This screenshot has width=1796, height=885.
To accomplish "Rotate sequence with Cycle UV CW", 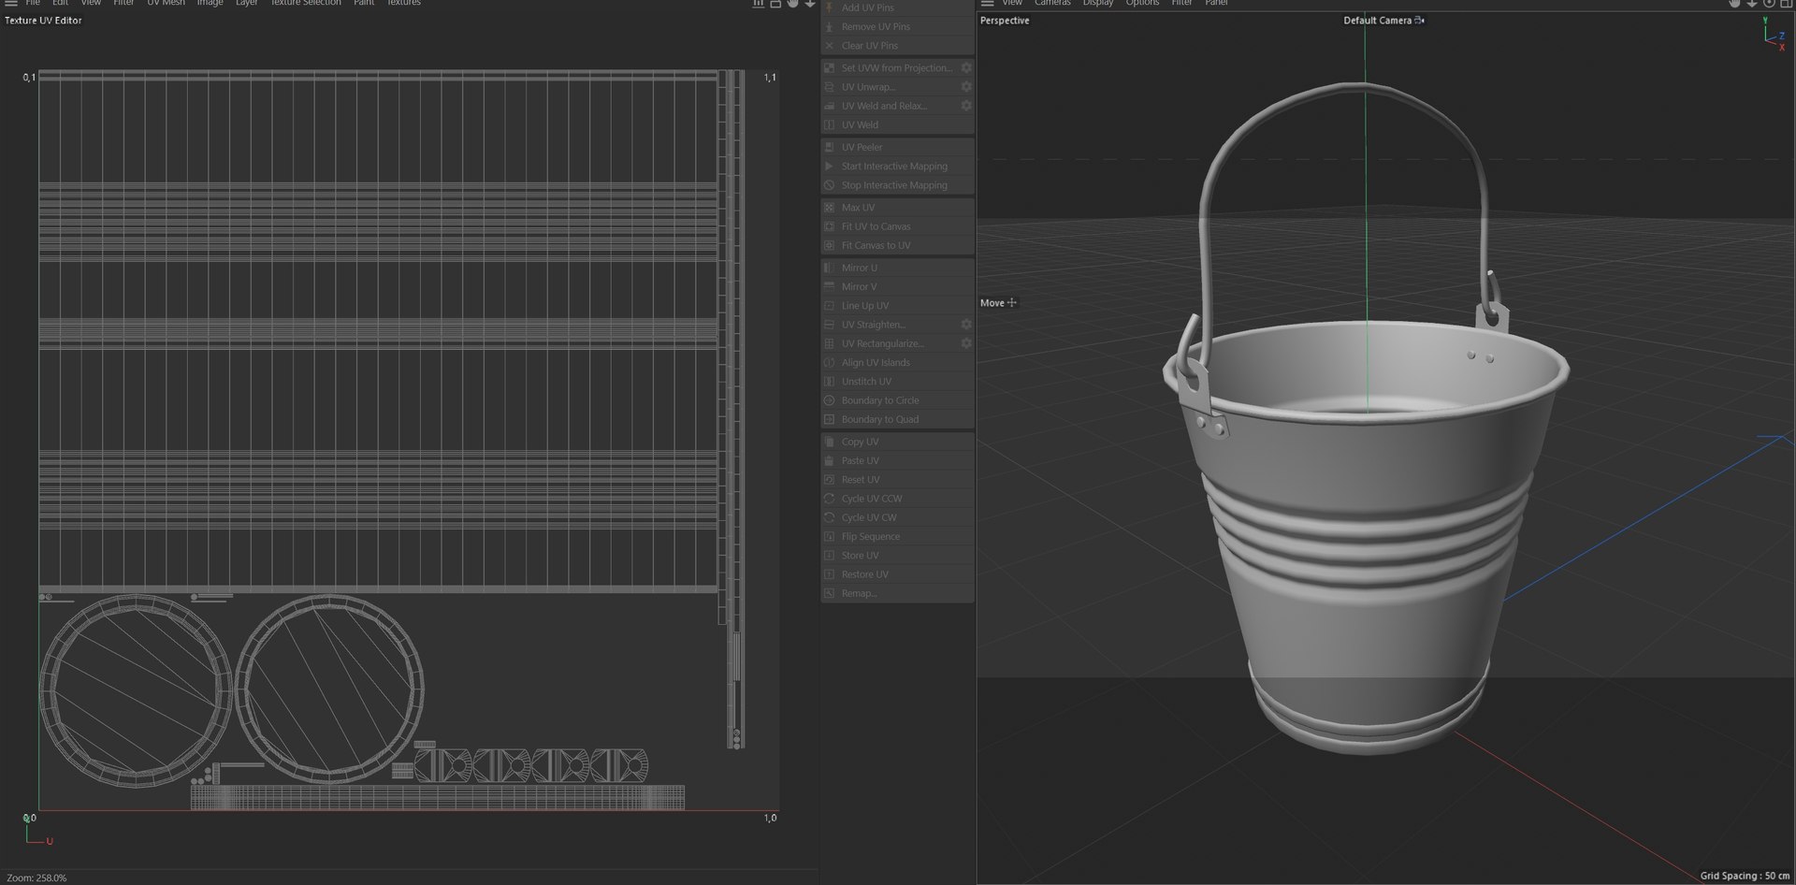I will [x=898, y=517].
